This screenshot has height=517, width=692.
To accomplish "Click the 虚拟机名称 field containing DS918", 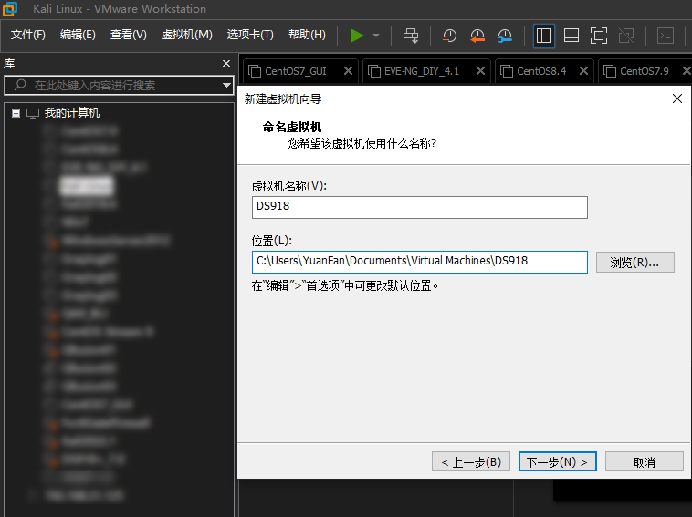I will pyautogui.click(x=420, y=207).
